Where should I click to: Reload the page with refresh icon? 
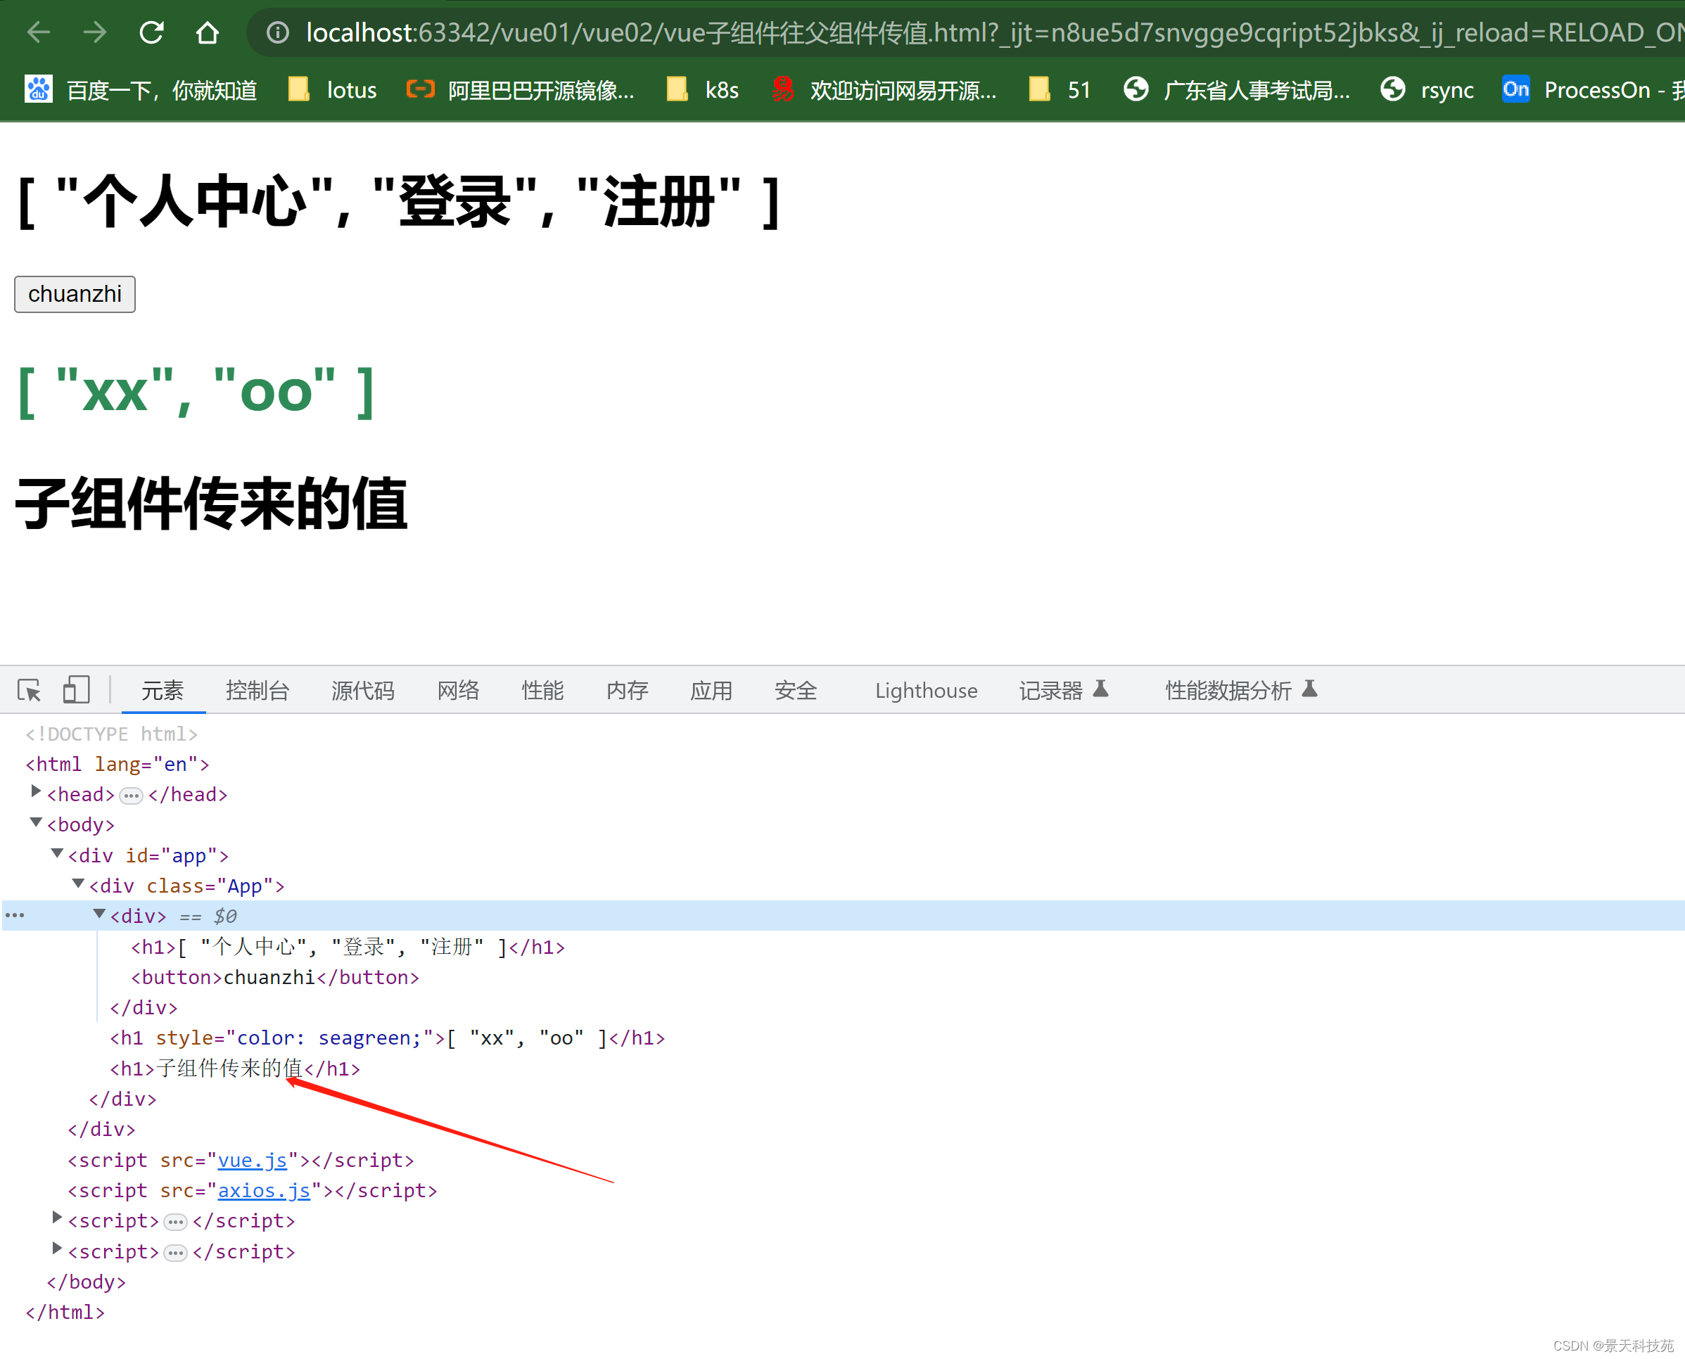pyautogui.click(x=151, y=32)
